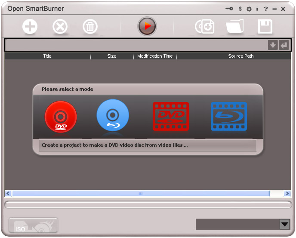Click the ISO burn button
Image resolution: width=296 pixels, height=238 pixels.
33,226
